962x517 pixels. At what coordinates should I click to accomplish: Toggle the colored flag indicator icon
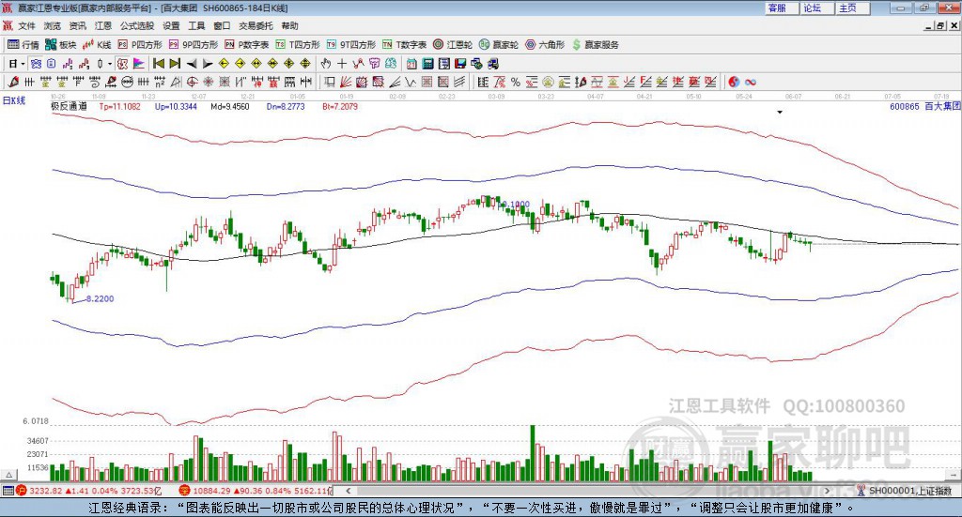(x=138, y=64)
